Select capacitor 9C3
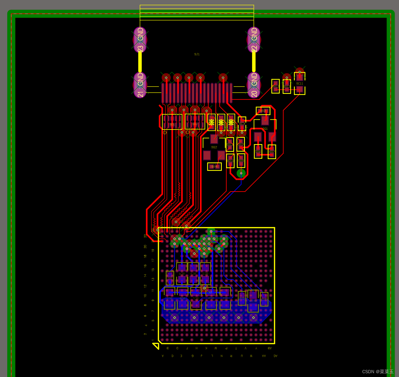The width and height of the screenshot is (399, 377). pos(242,123)
